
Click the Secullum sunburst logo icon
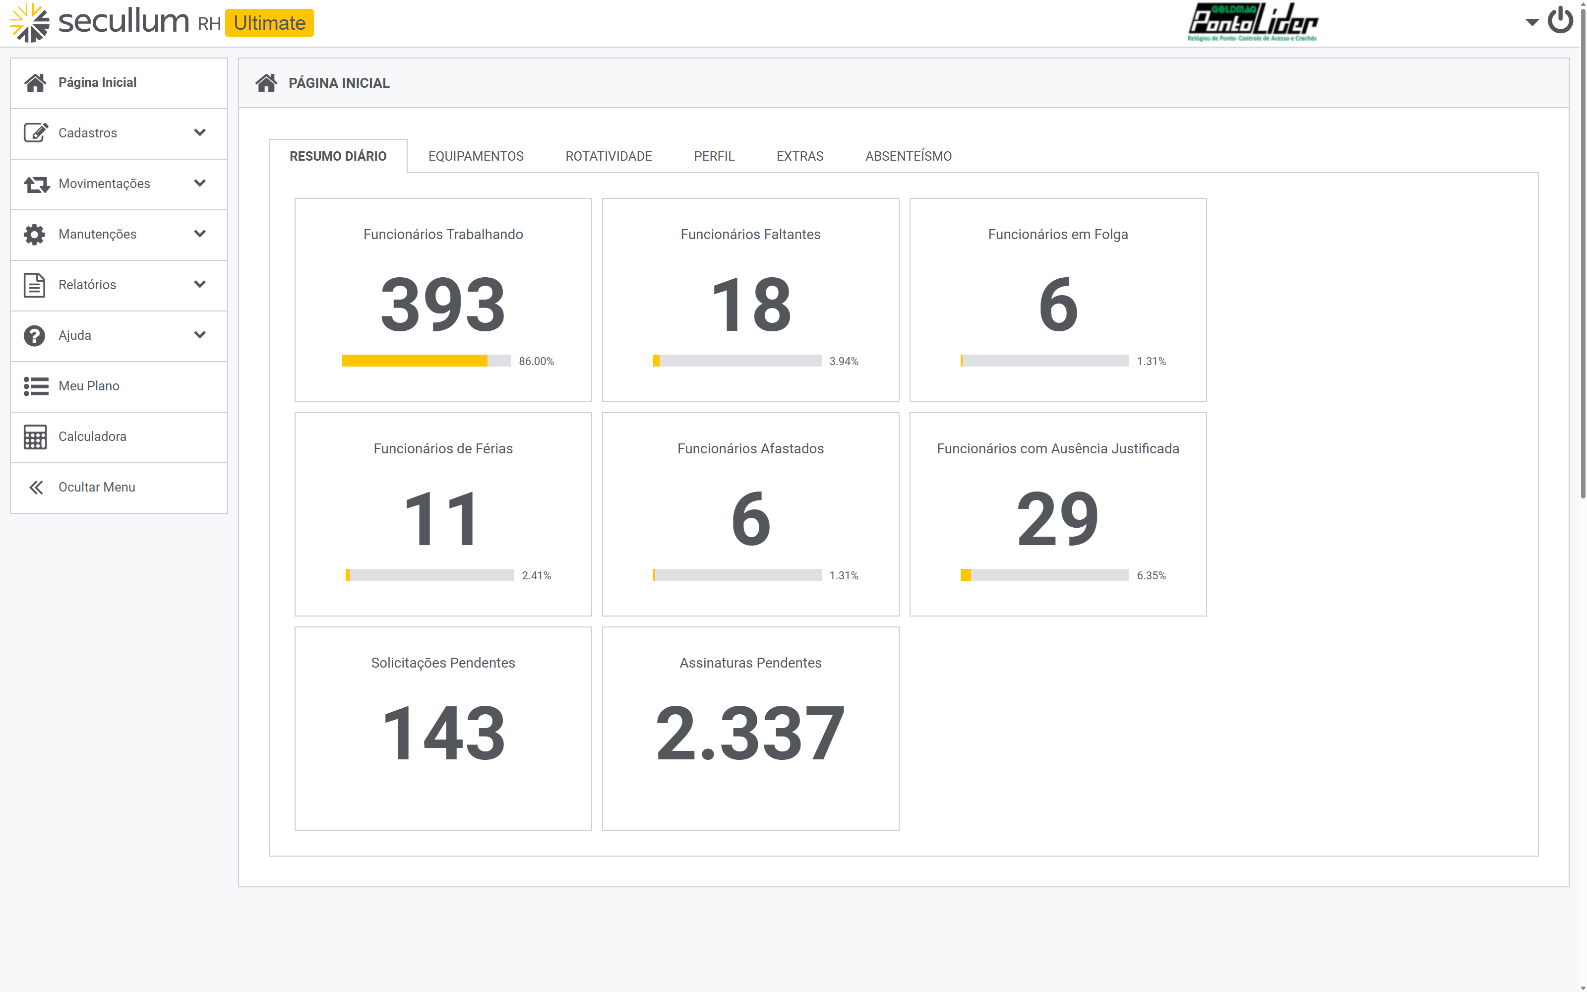point(30,22)
